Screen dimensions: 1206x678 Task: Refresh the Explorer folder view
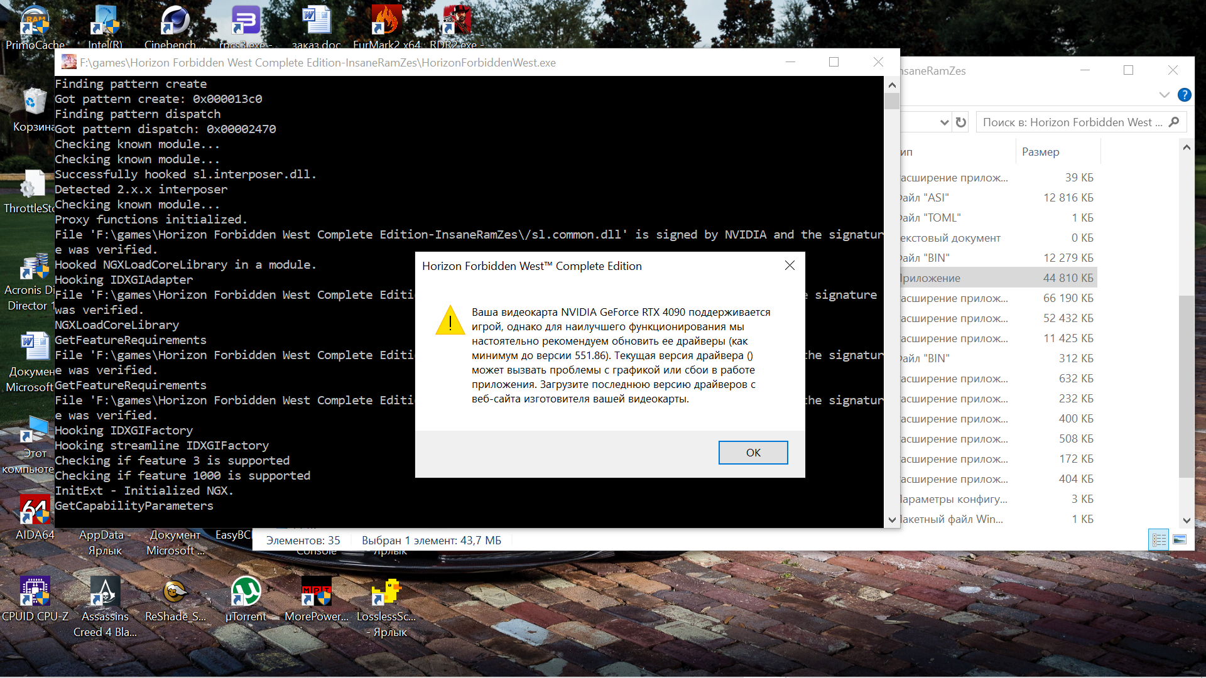pyautogui.click(x=960, y=122)
